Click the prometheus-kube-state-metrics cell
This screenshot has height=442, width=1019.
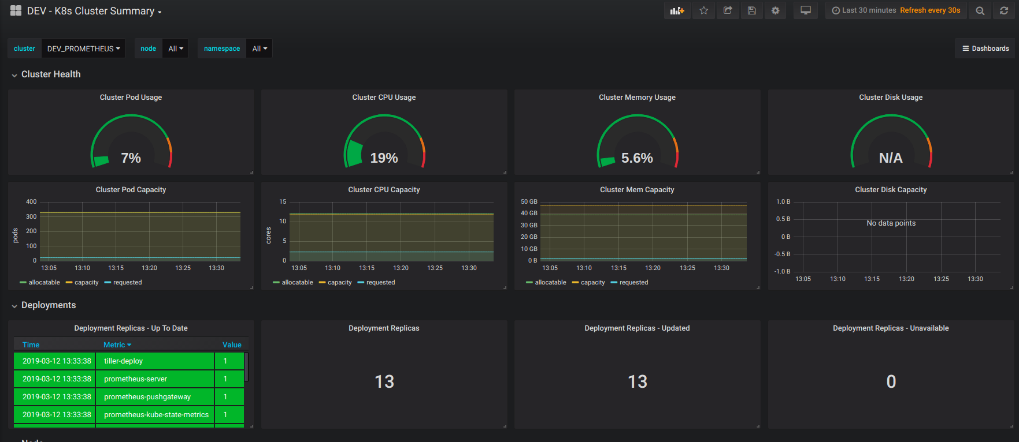(x=155, y=415)
